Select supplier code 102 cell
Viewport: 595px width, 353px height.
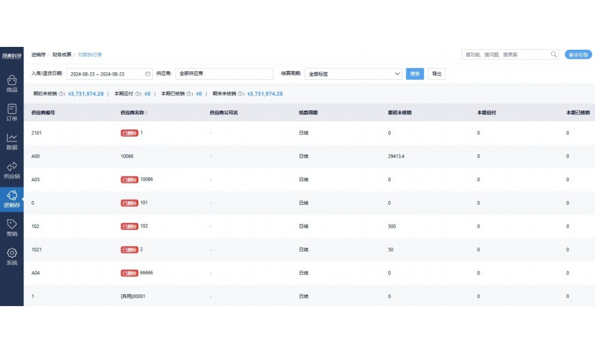[35, 226]
